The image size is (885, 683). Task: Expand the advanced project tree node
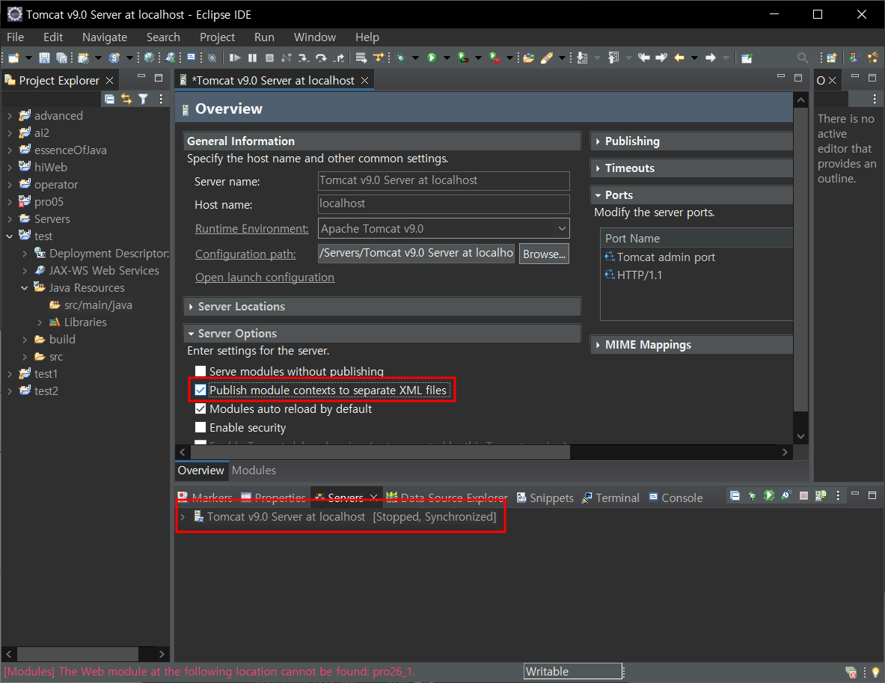pyautogui.click(x=10, y=116)
